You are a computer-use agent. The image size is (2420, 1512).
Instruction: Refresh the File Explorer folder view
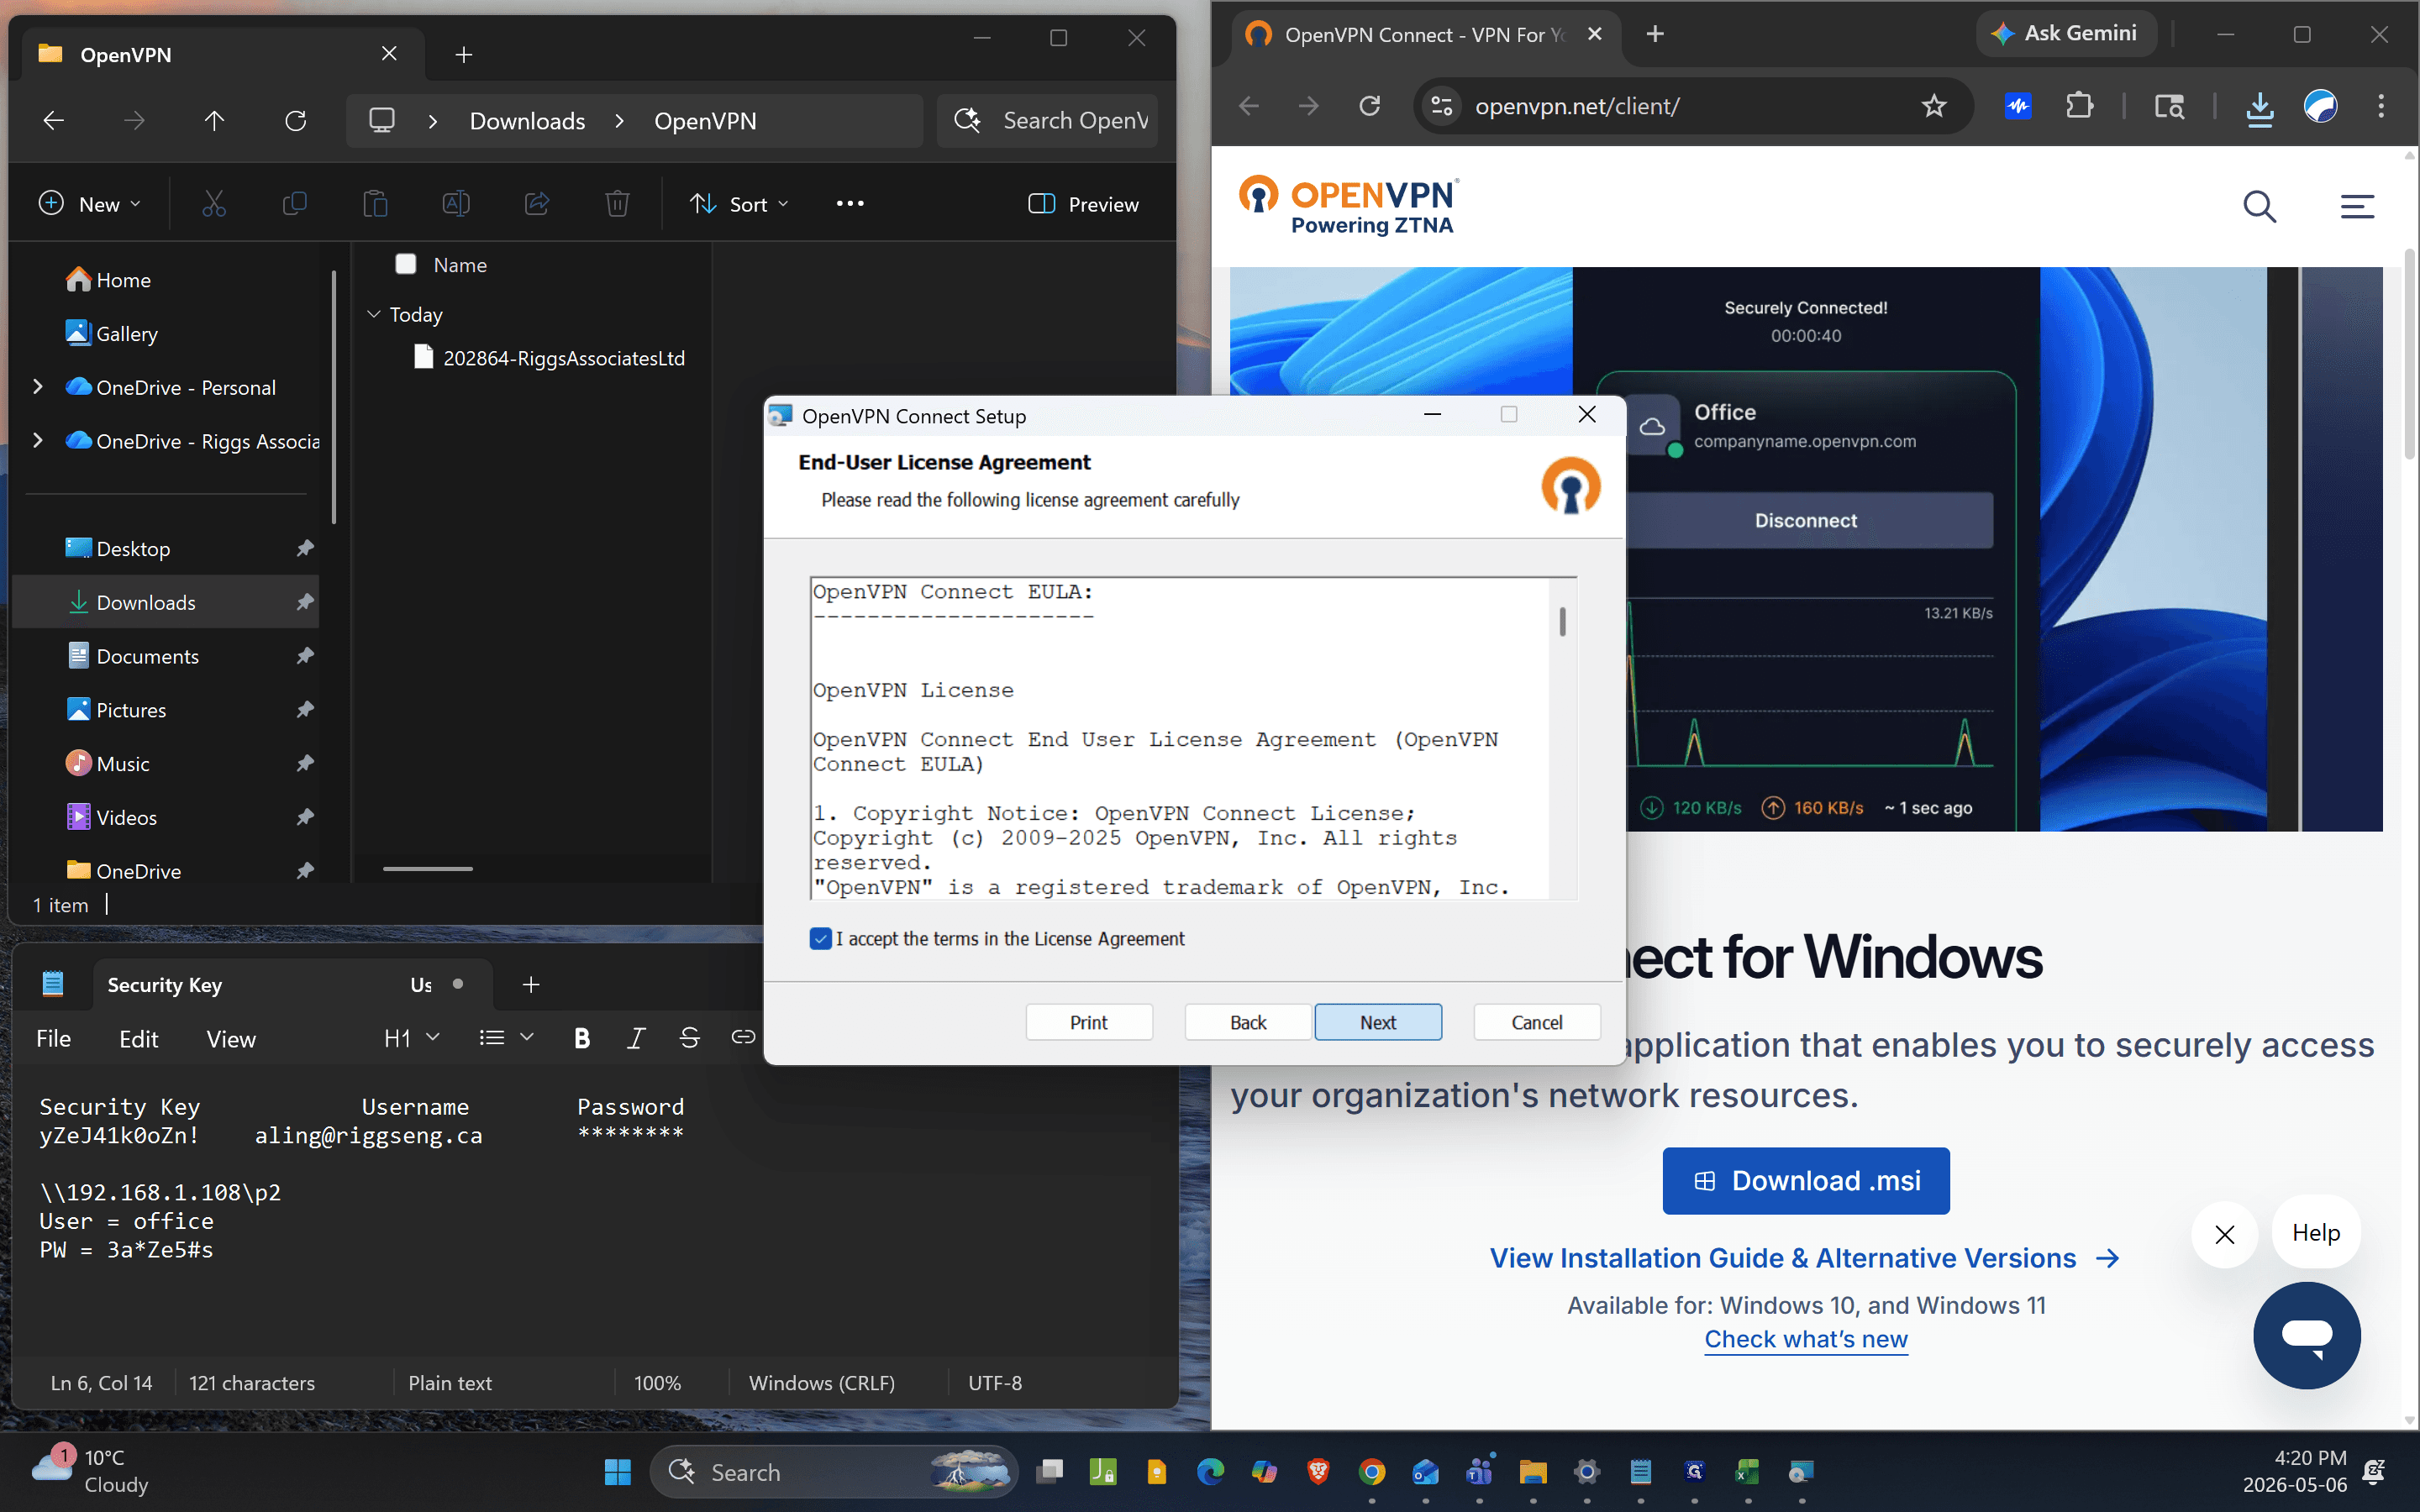tap(295, 121)
